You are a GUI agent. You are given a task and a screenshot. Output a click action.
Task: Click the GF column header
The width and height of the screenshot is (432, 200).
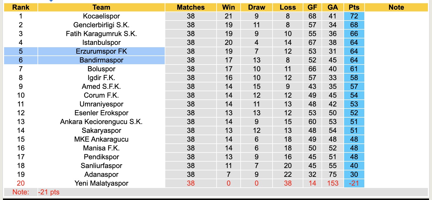pos(312,7)
